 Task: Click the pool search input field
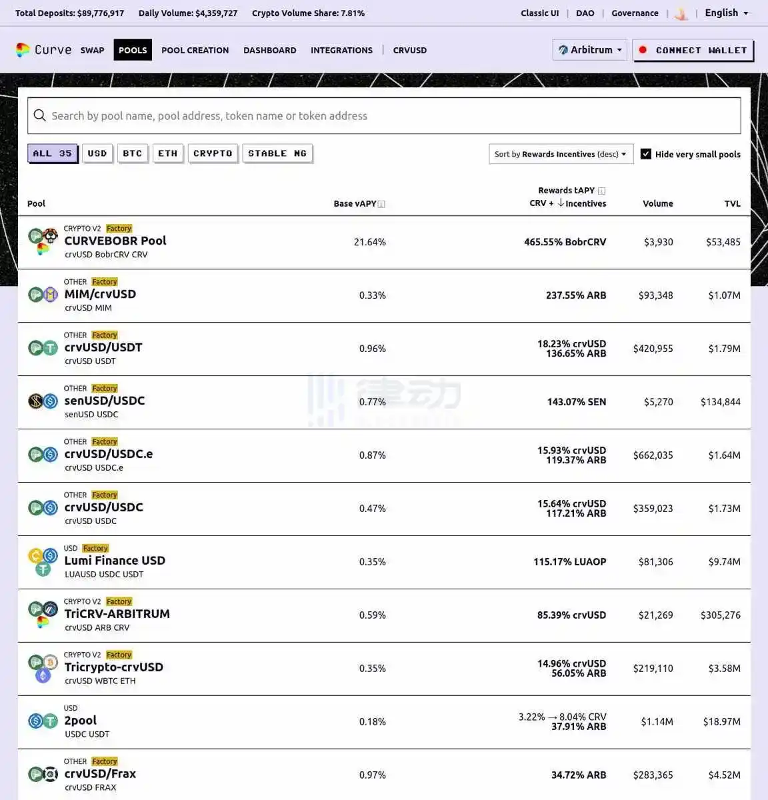click(x=384, y=116)
